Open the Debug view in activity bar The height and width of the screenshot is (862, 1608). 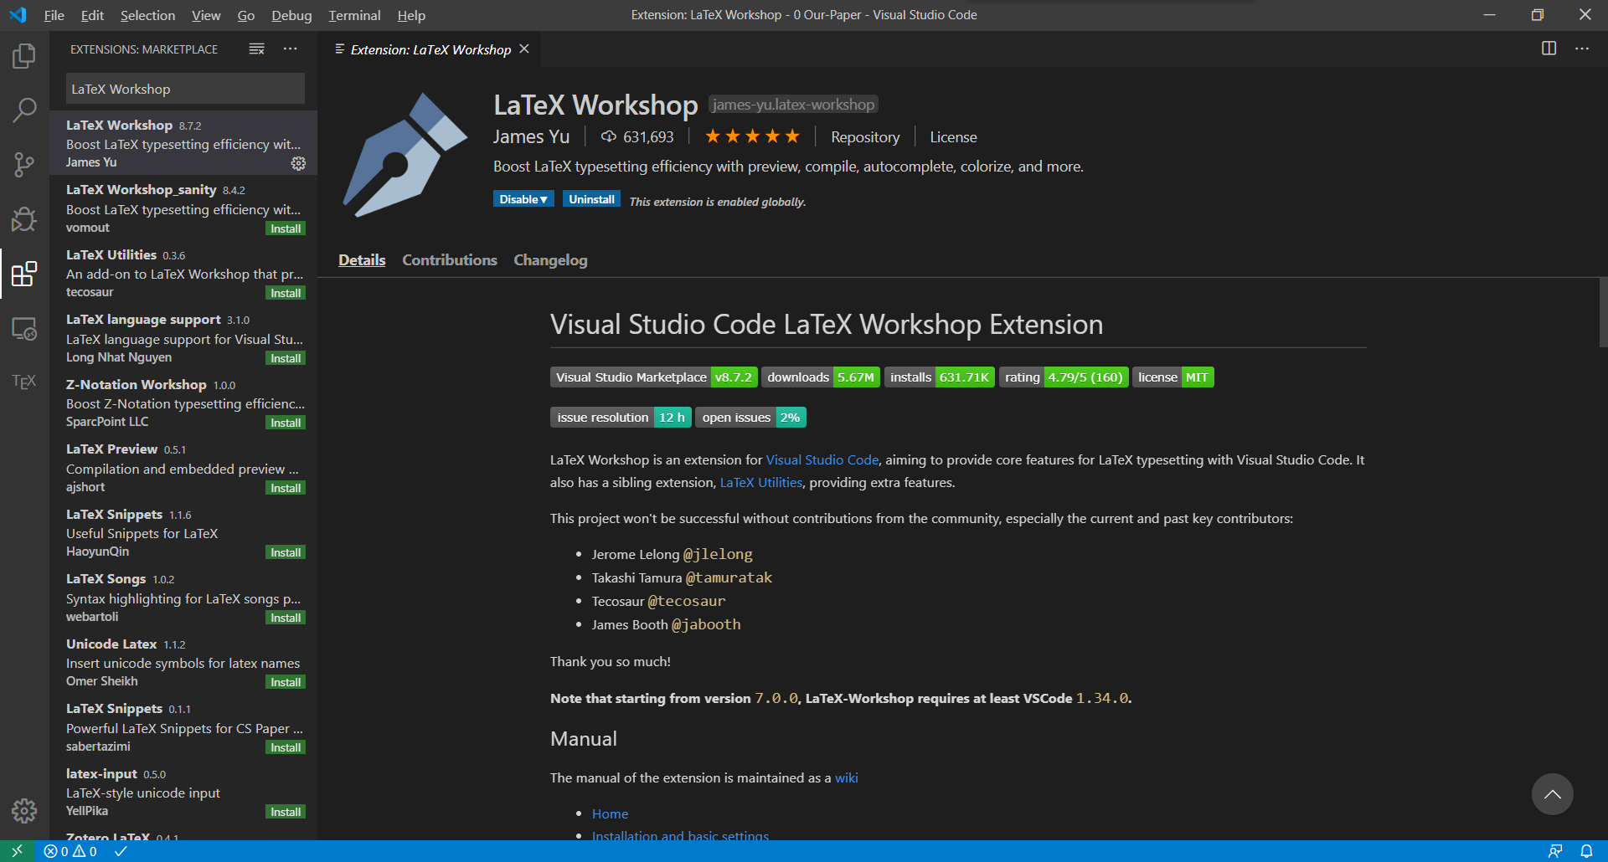[24, 219]
